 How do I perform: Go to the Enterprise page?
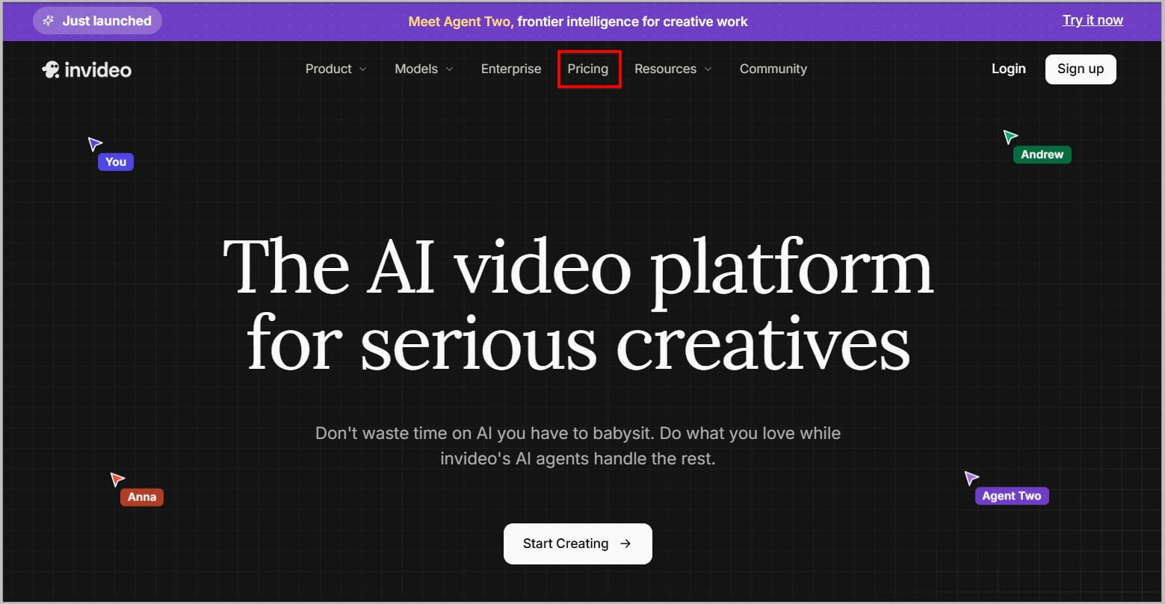click(511, 69)
